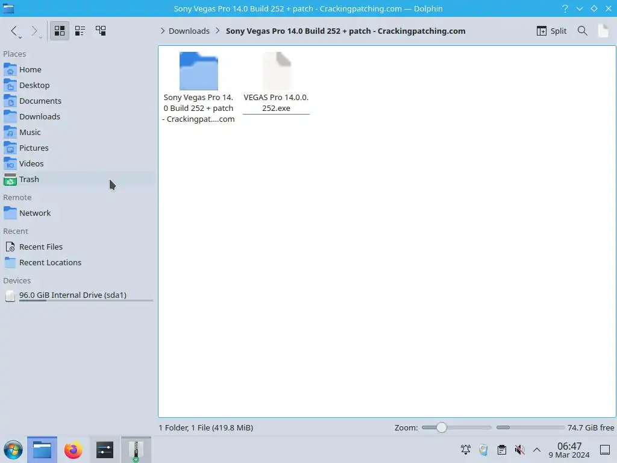
Task: Expand hidden system tray icons arrow
Action: point(537,450)
